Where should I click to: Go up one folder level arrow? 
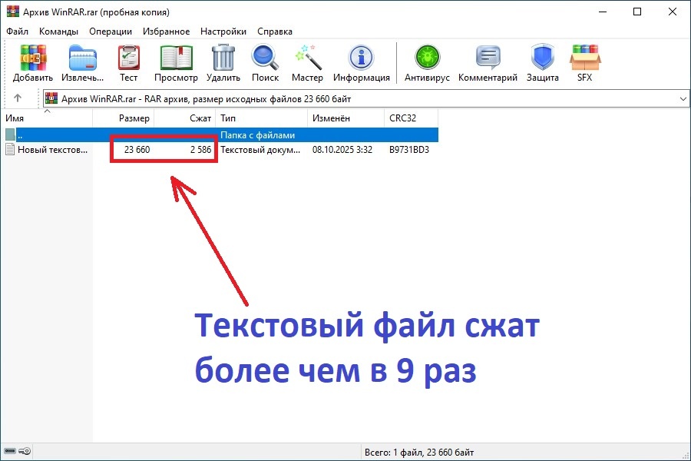18,98
